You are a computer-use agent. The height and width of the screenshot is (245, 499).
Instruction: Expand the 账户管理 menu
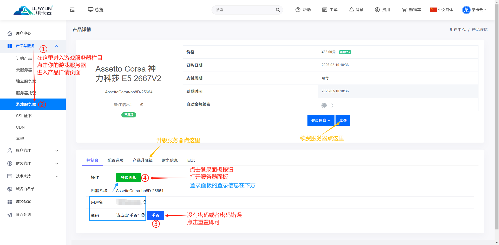(57, 151)
